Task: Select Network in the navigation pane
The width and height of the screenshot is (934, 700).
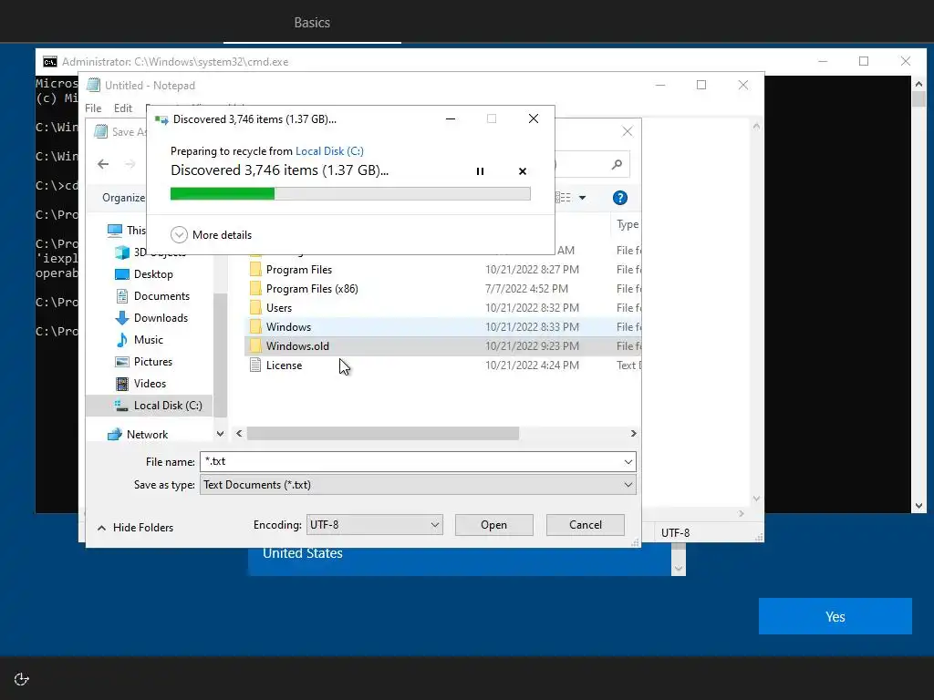Action: (147, 435)
